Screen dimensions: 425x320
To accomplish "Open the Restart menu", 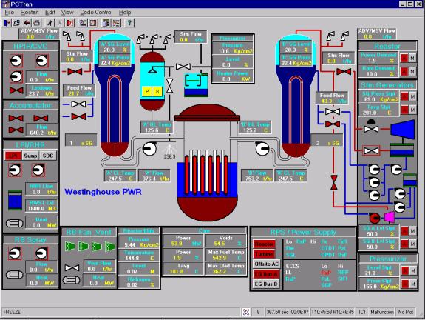I will [30, 13].
